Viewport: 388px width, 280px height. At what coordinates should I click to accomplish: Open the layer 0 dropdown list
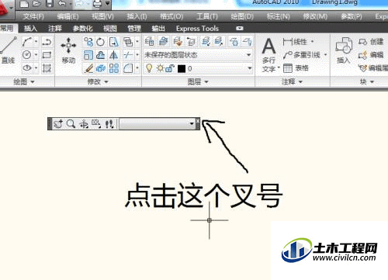(250, 68)
